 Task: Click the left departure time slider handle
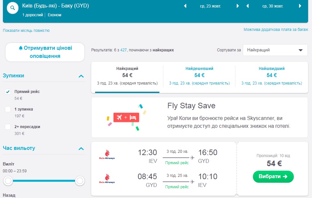(8, 181)
